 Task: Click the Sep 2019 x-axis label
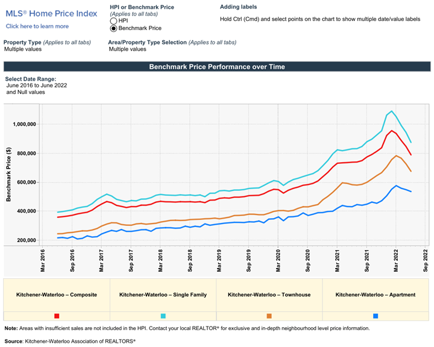248,261
